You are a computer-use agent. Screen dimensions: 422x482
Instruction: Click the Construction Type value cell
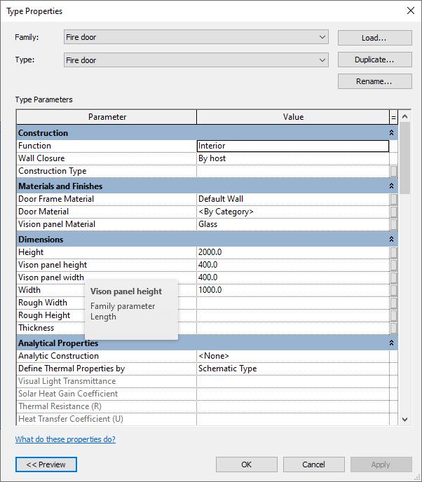pos(293,171)
